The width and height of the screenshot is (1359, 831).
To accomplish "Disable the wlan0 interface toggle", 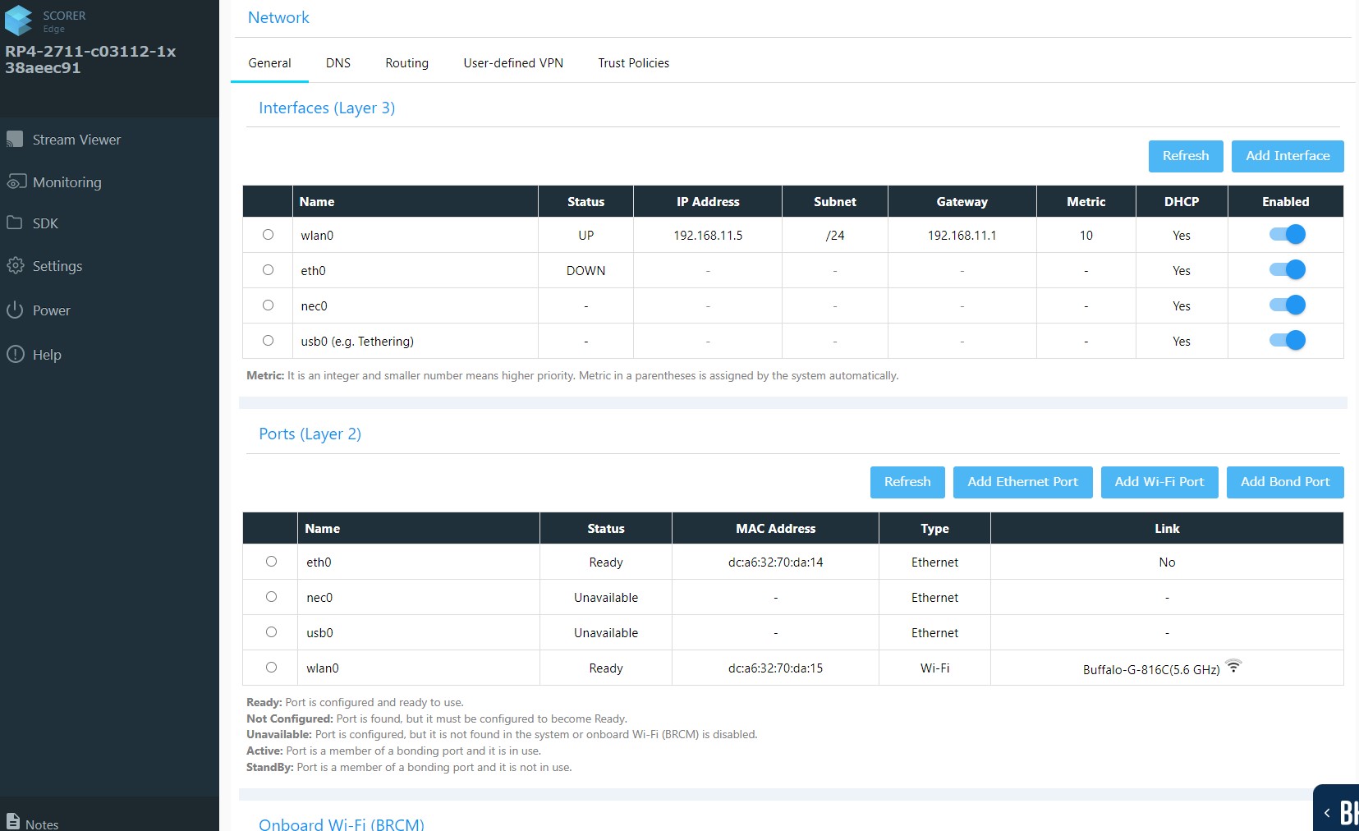I will click(x=1287, y=235).
